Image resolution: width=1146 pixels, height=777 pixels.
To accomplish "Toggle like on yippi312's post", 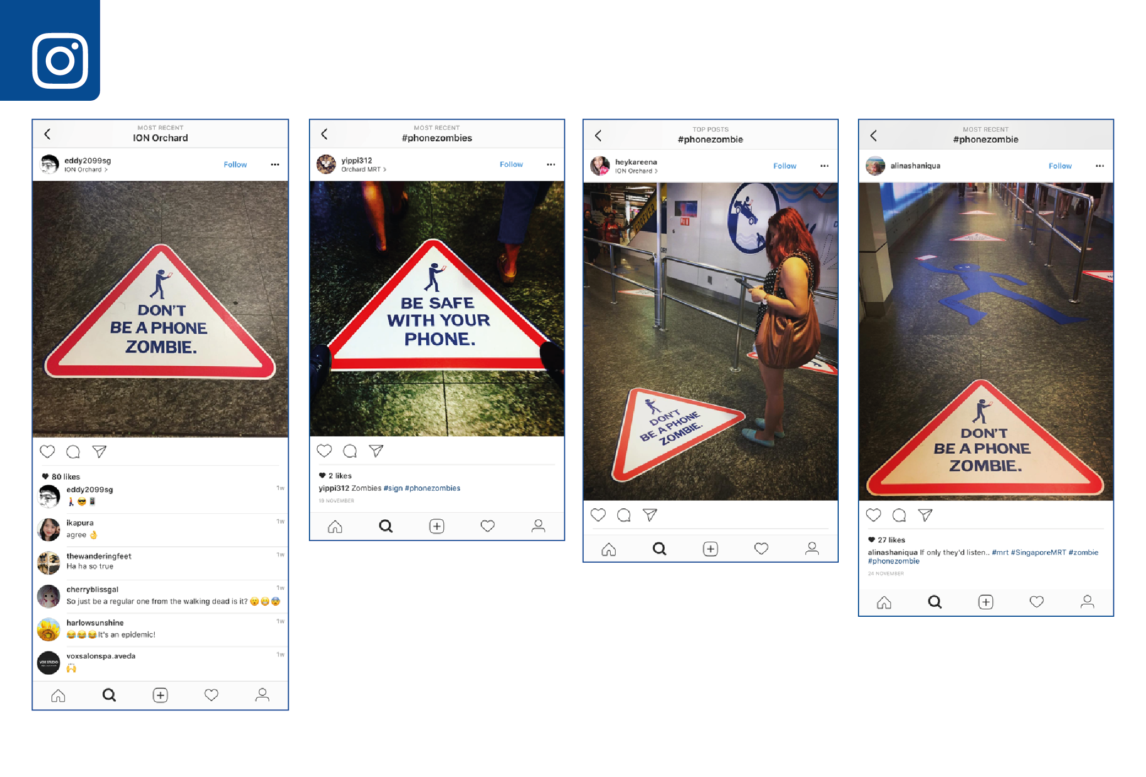I will [324, 452].
